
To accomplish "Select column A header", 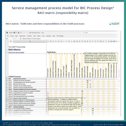I will coord(11,41).
